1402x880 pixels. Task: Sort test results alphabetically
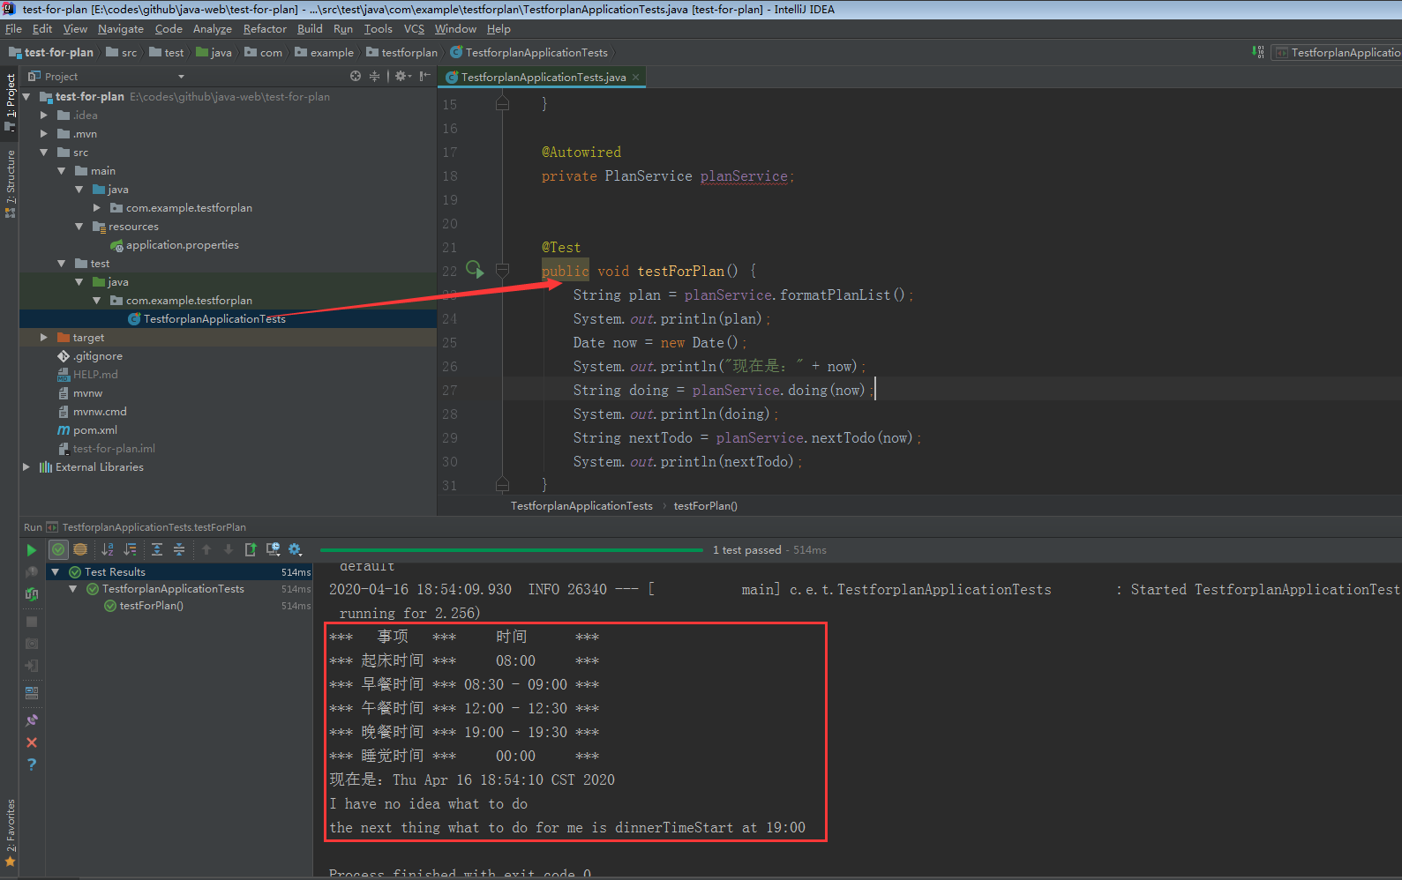[108, 550]
